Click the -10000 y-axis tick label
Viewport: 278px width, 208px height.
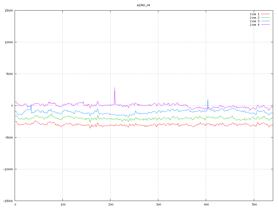click(8, 169)
